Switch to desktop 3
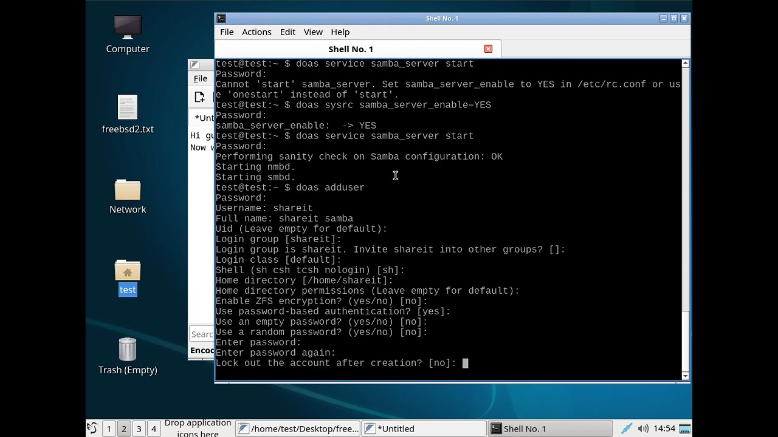Viewport: 778px width, 437px height. click(x=139, y=429)
